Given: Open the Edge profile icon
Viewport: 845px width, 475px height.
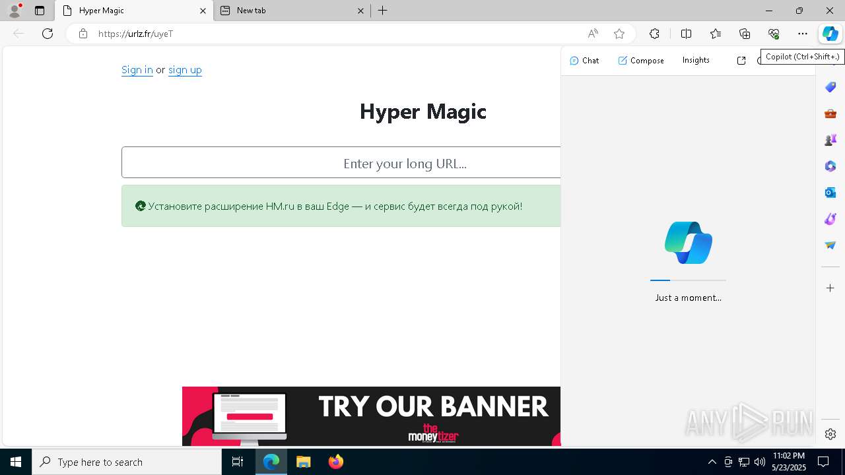Looking at the screenshot, I should [15, 11].
